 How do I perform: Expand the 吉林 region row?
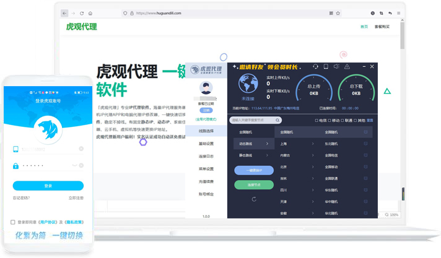click(297, 178)
